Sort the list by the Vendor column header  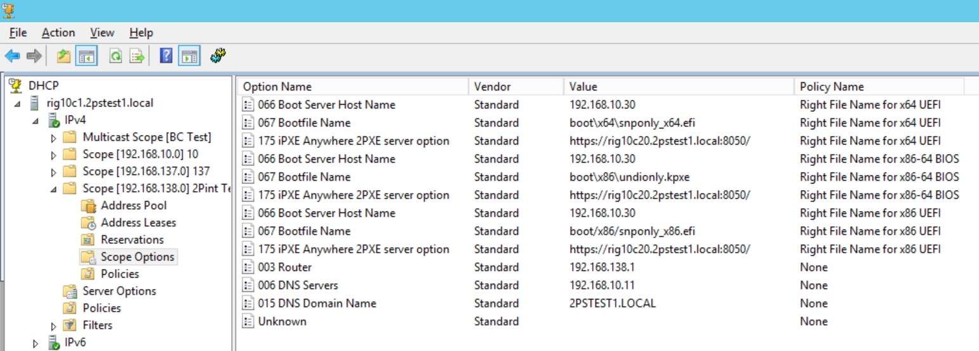492,87
